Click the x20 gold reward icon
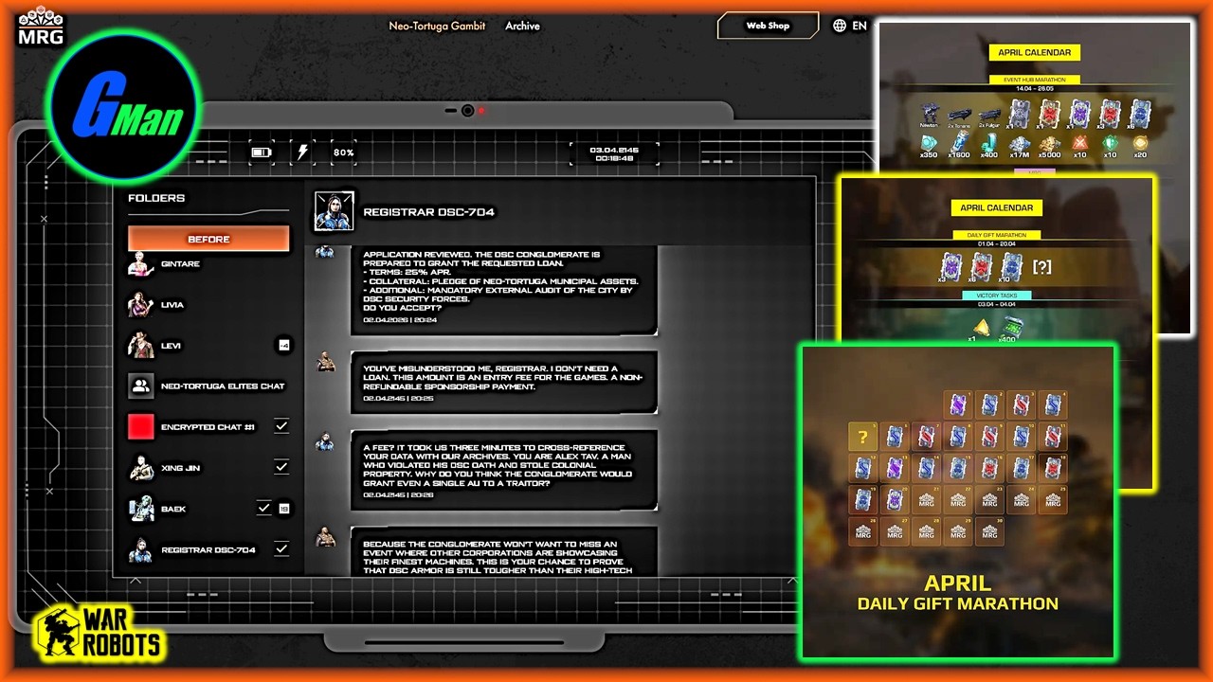The height and width of the screenshot is (682, 1213). [1140, 146]
